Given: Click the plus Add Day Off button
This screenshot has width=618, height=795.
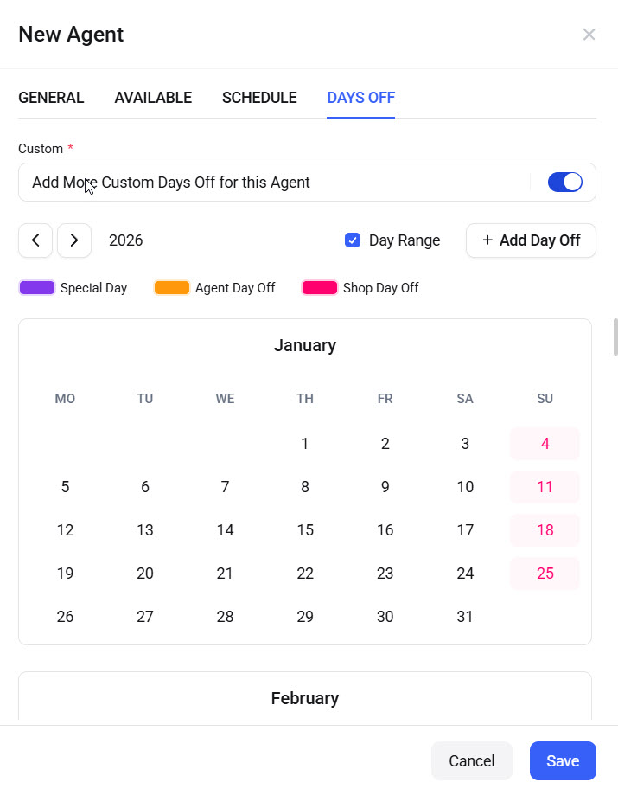Looking at the screenshot, I should [531, 240].
